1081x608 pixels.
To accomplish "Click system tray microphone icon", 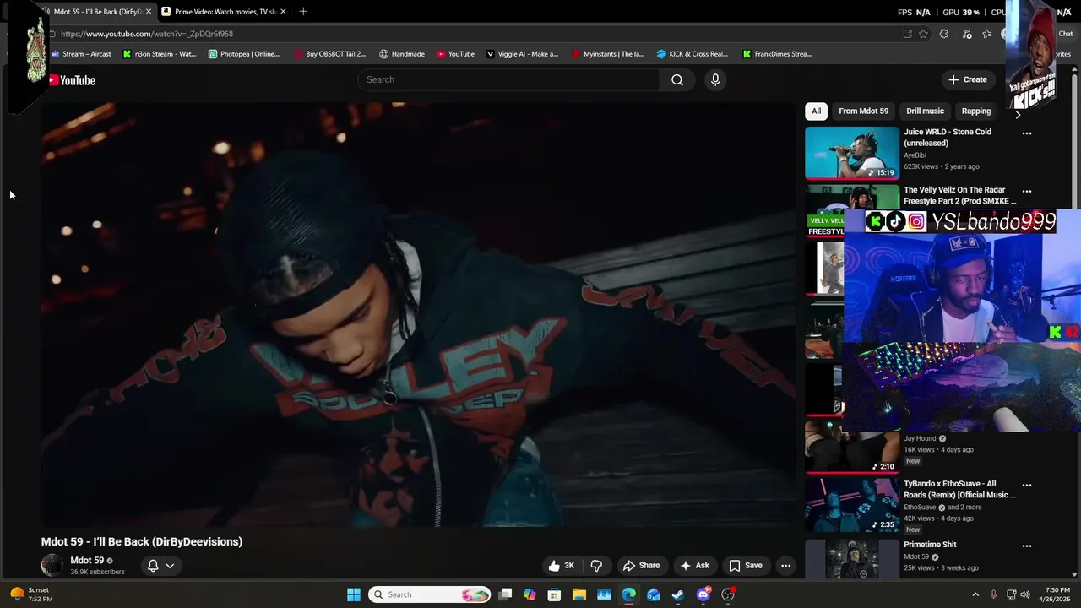I will pos(993,594).
